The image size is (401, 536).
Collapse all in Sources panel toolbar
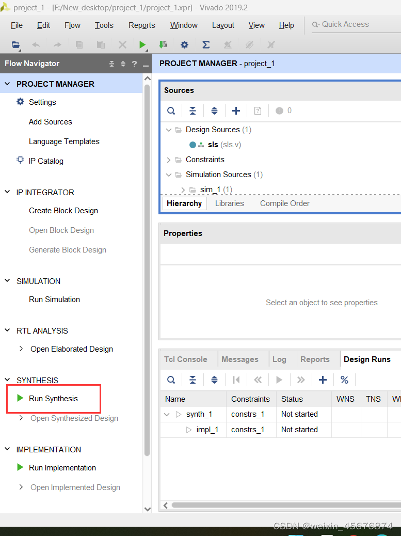(x=193, y=111)
